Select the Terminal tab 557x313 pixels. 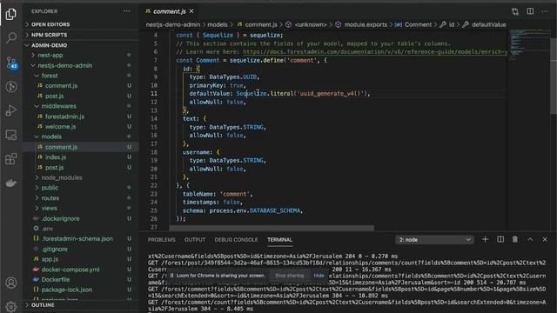tap(280, 240)
